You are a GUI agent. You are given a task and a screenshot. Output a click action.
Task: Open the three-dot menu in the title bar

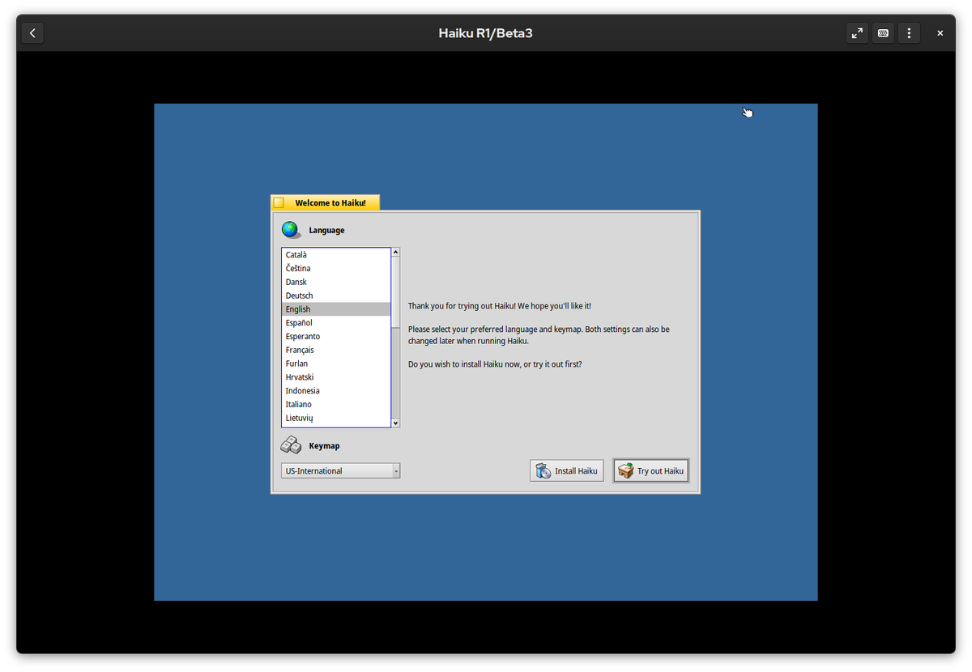909,32
